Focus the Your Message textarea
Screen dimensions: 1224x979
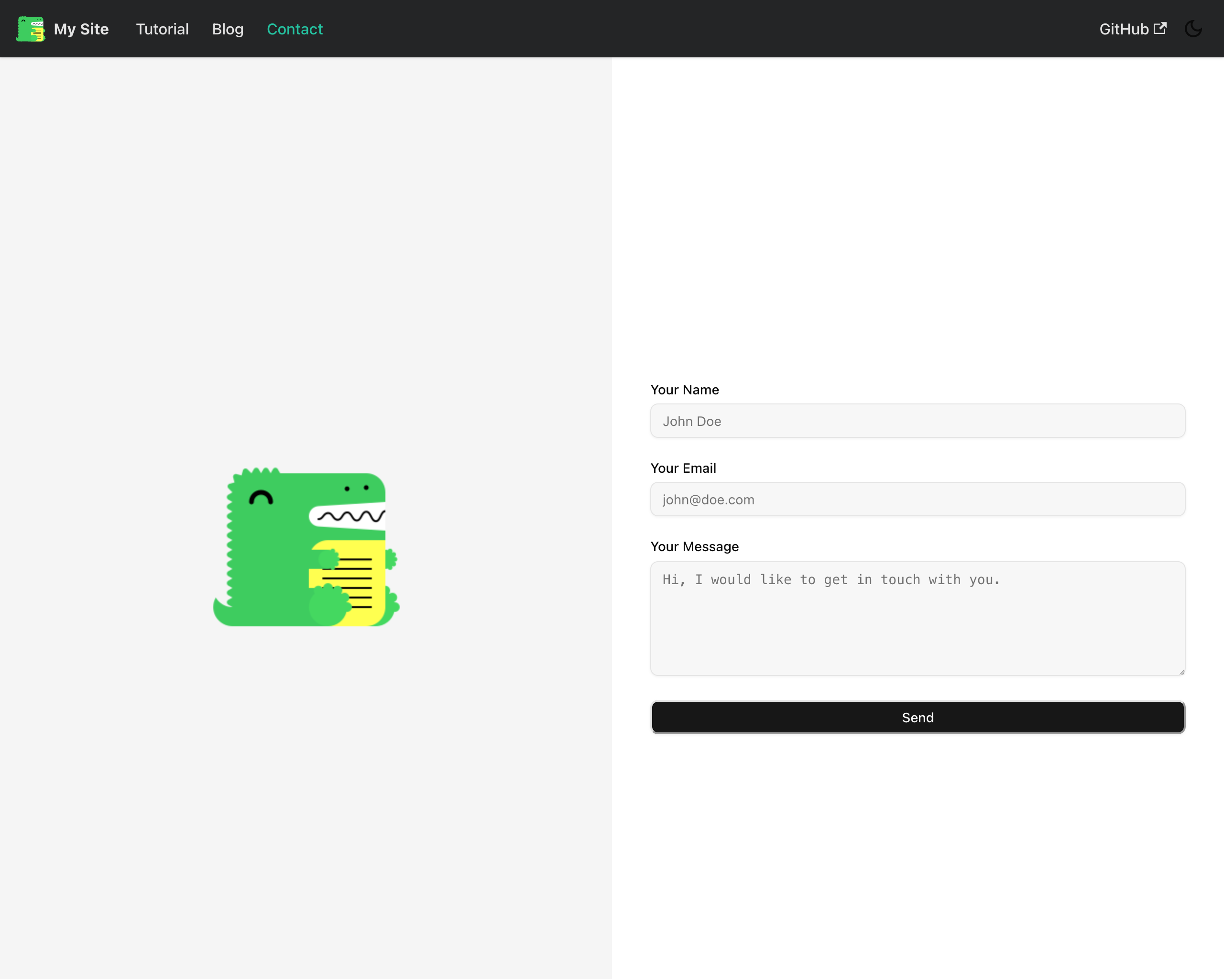coord(918,619)
